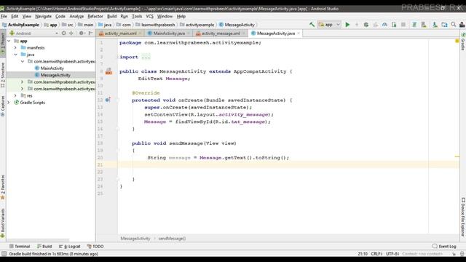Click class gutter icon on line 8
This screenshot has height=262, width=466.
click(108, 71)
